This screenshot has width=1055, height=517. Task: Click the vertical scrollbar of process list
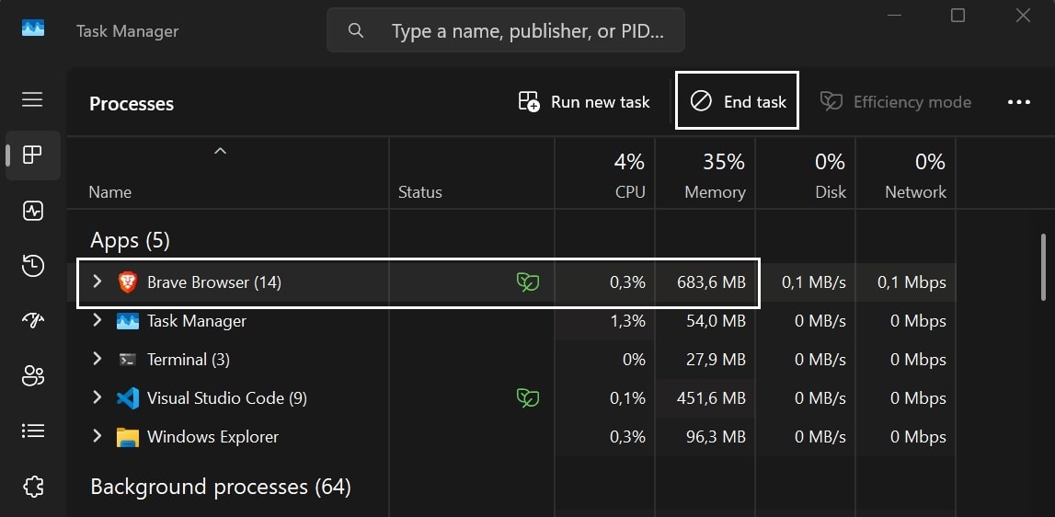pyautogui.click(x=1044, y=267)
